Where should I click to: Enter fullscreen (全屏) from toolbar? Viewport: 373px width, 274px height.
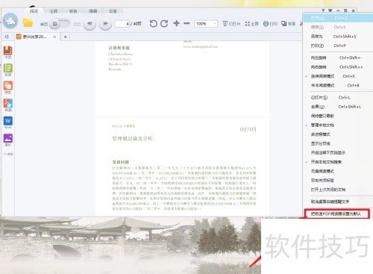pos(251,24)
